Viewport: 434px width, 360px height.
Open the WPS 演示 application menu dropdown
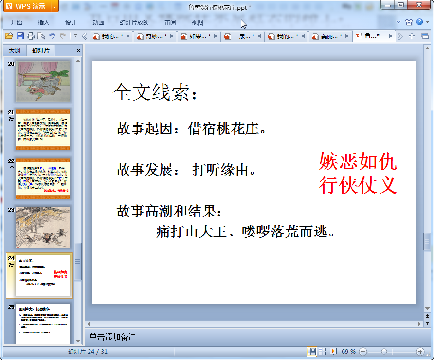click(x=54, y=6)
